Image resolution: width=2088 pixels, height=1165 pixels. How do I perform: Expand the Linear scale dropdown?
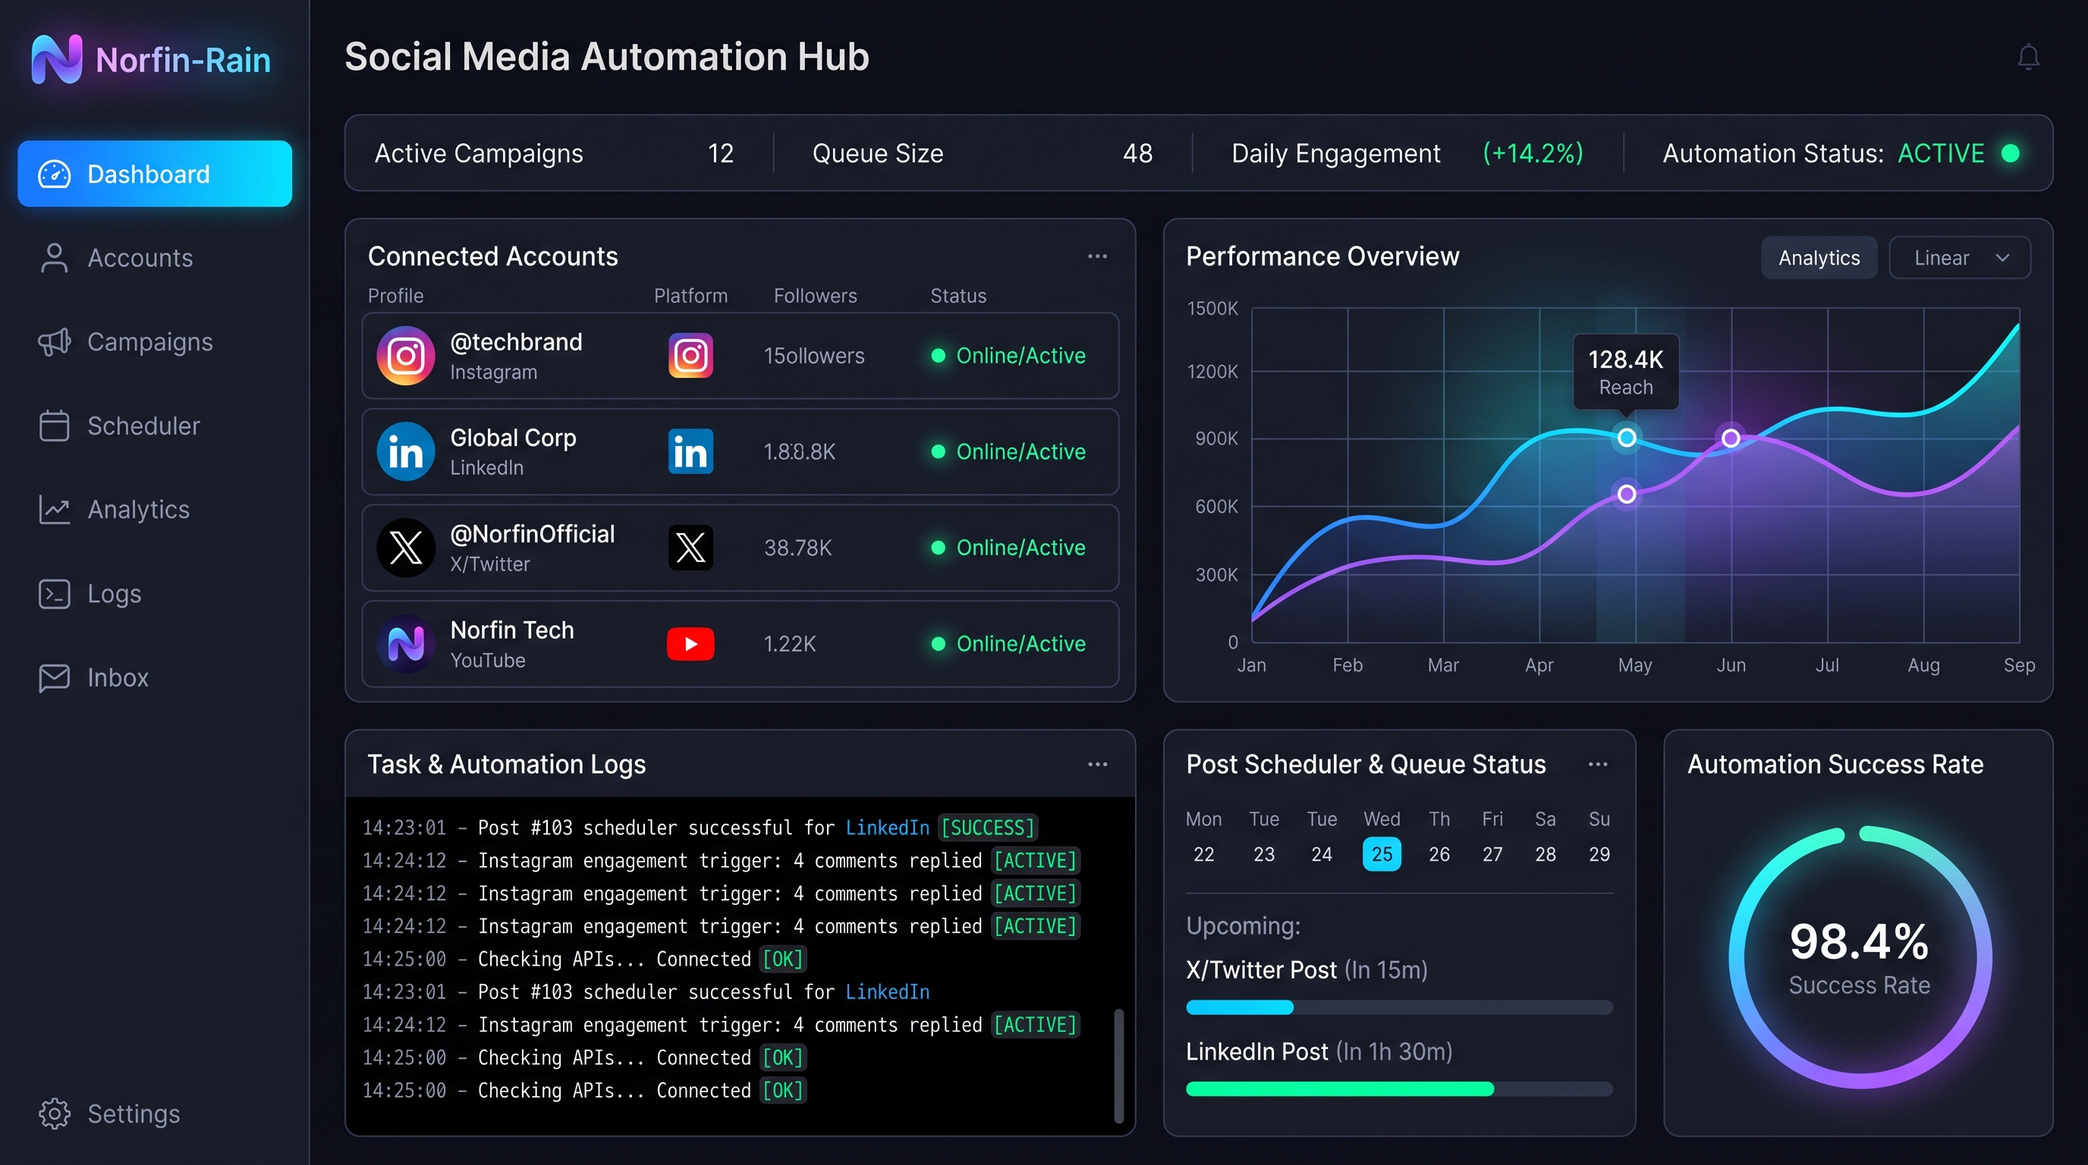pos(1960,258)
